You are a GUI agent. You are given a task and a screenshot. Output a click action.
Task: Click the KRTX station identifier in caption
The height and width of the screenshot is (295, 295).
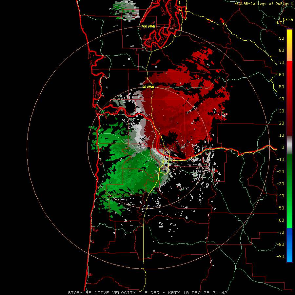174,293
